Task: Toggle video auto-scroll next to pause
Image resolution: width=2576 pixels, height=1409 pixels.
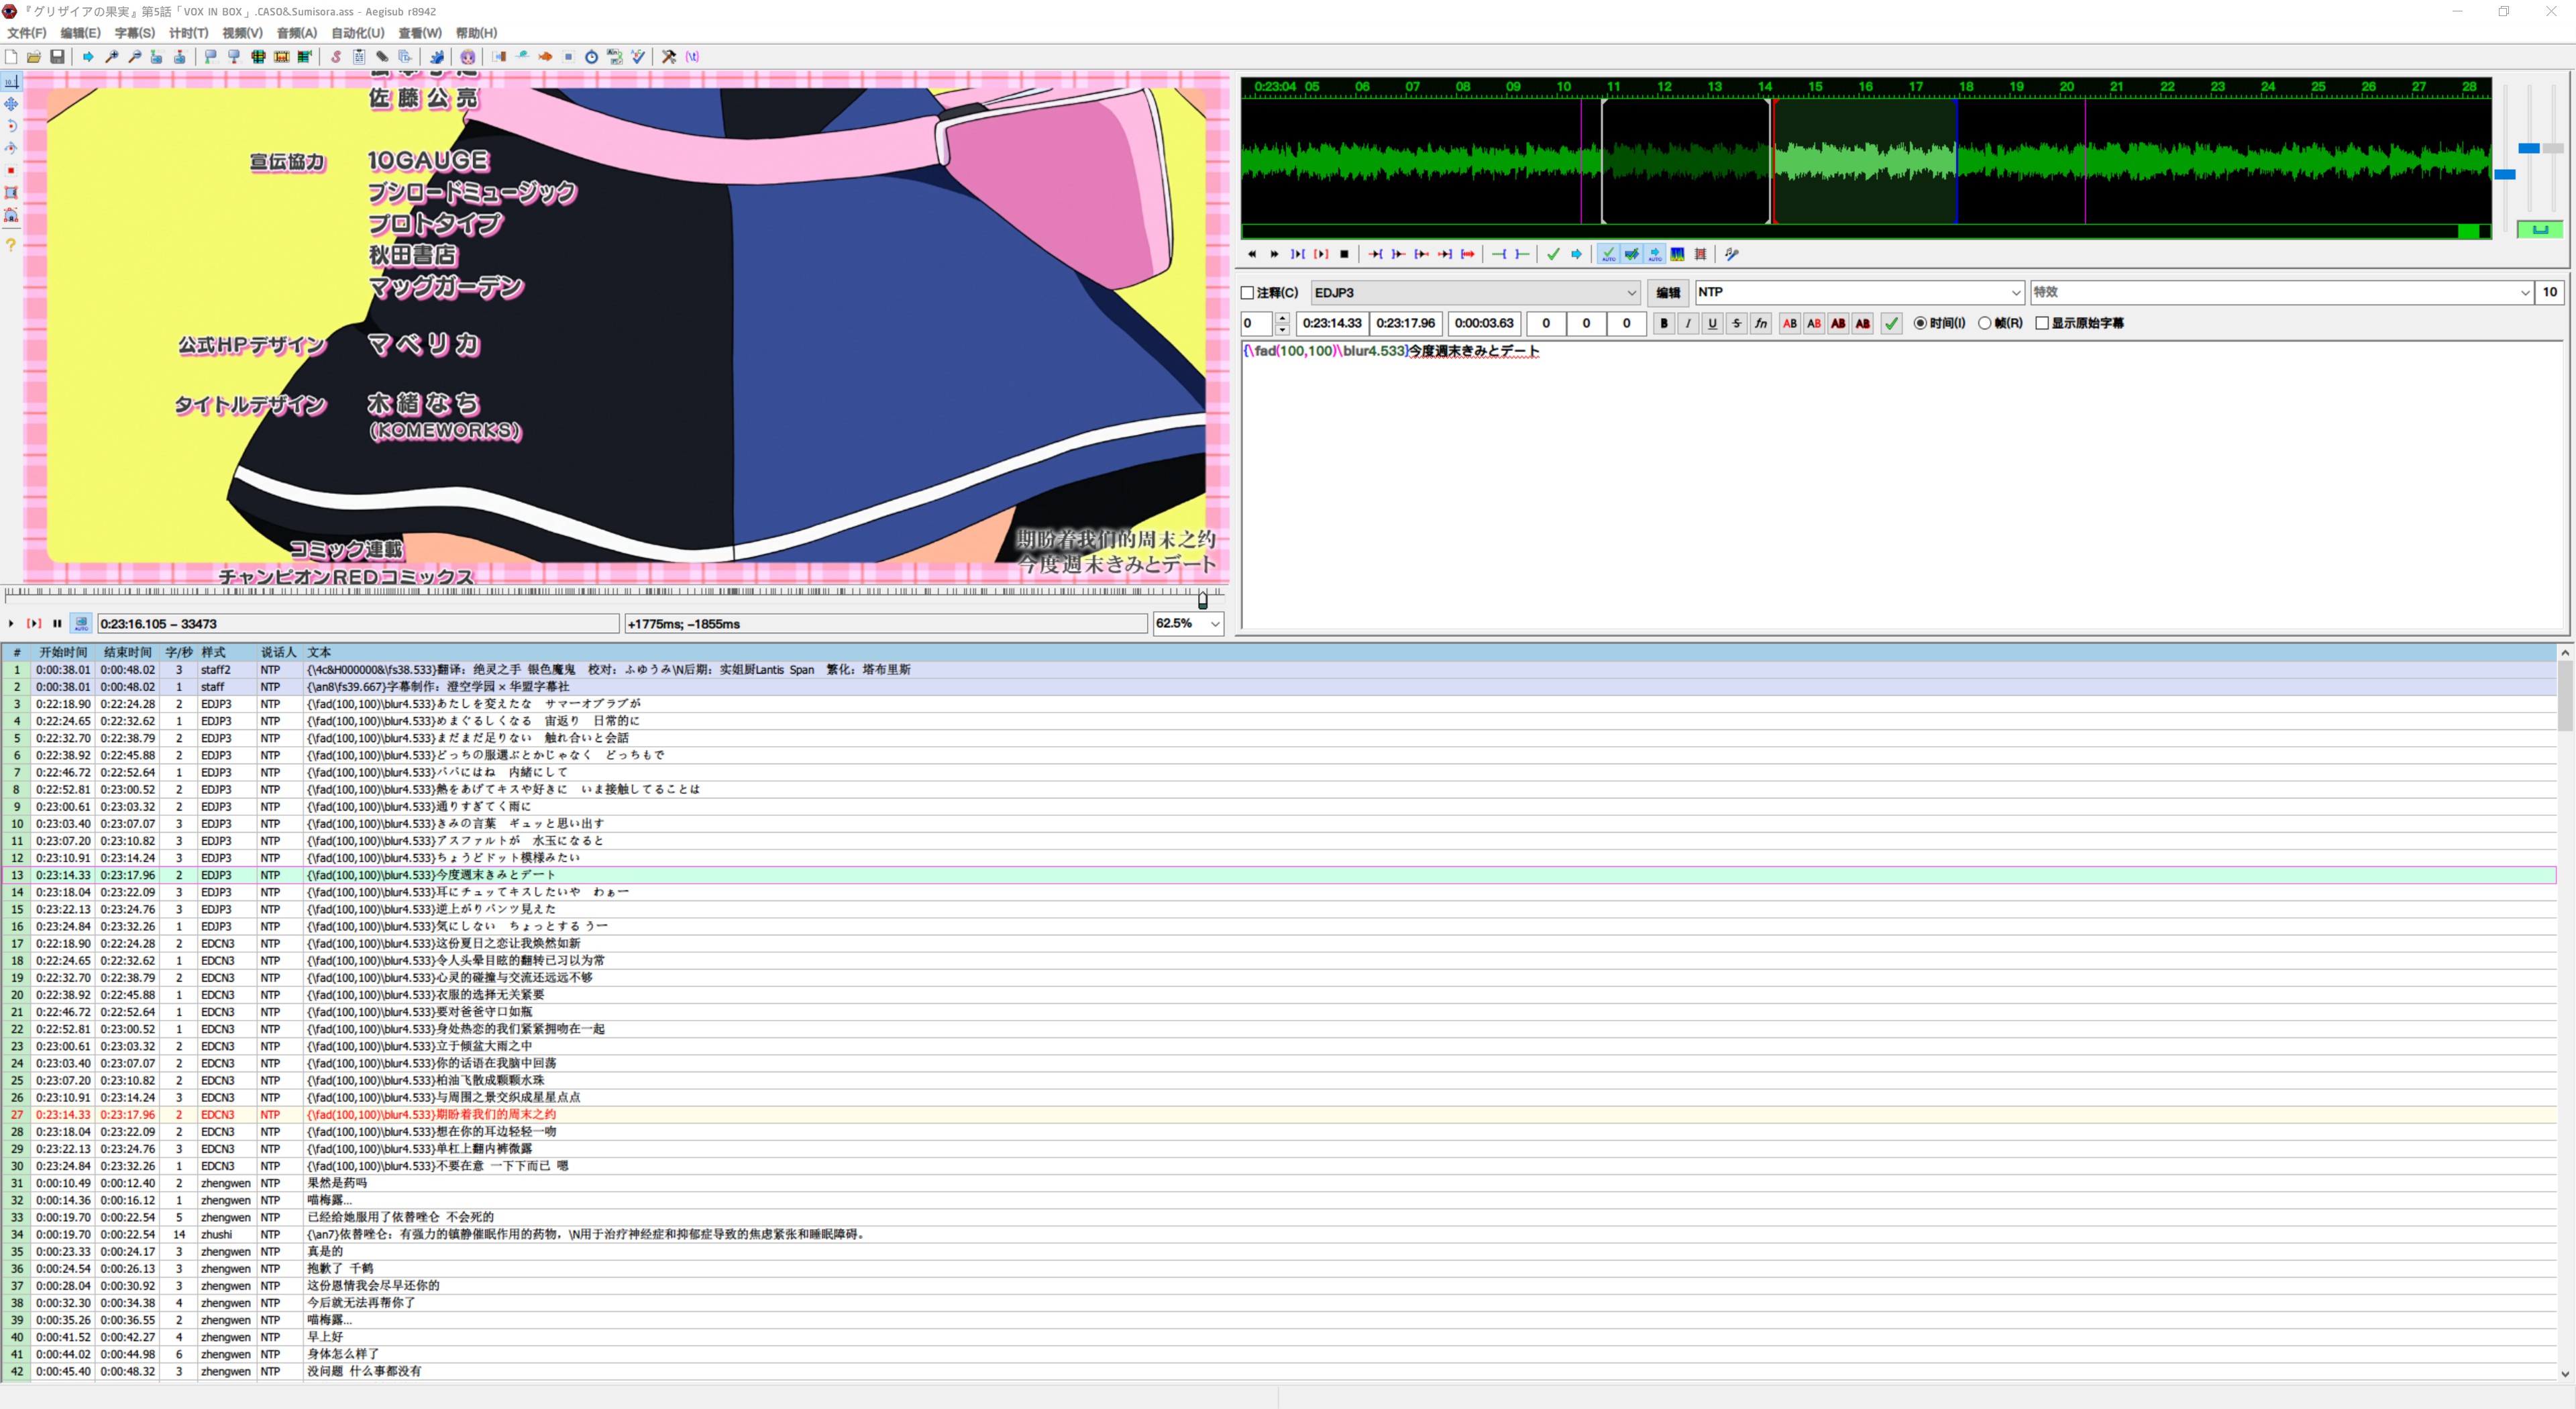Action: (81, 623)
